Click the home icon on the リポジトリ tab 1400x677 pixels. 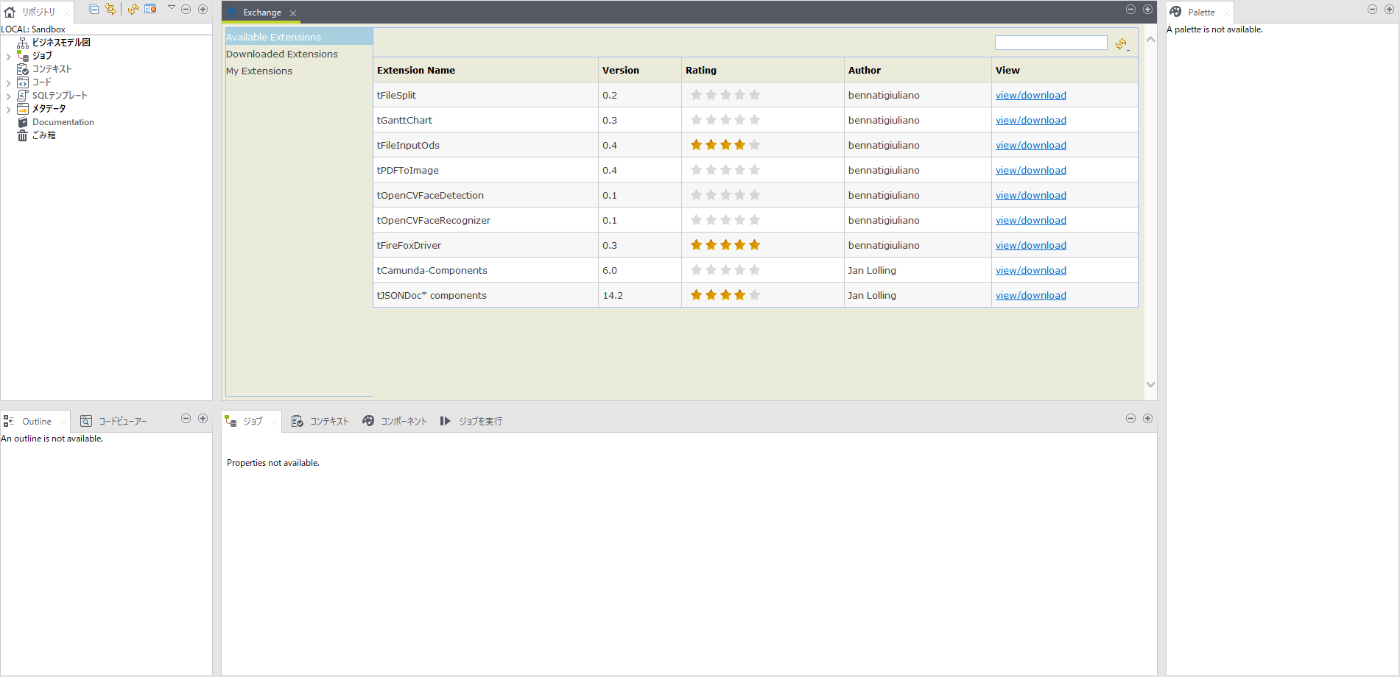coord(10,11)
